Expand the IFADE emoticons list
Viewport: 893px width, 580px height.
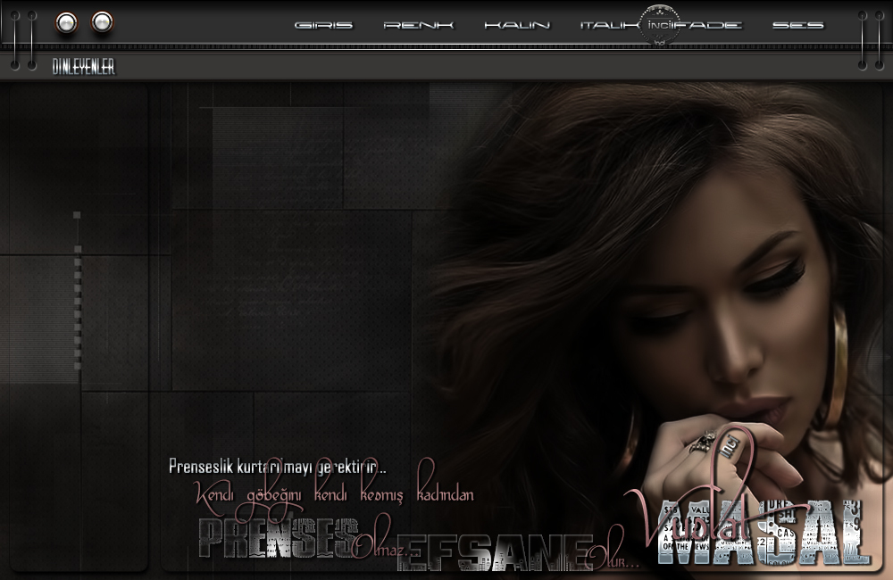[x=709, y=25]
